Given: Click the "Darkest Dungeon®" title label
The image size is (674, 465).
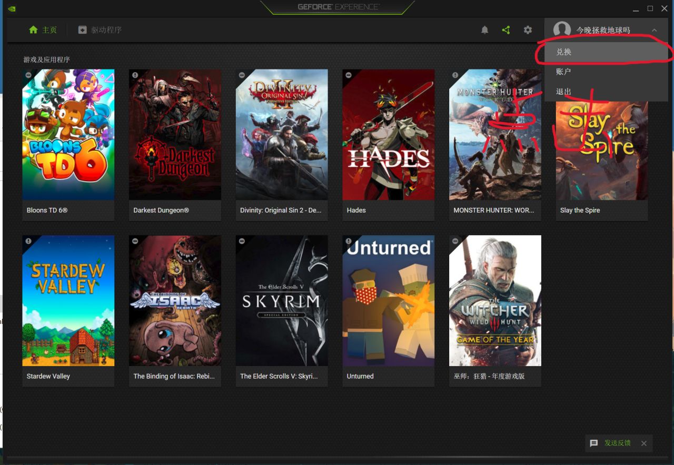Looking at the screenshot, I should click(161, 210).
